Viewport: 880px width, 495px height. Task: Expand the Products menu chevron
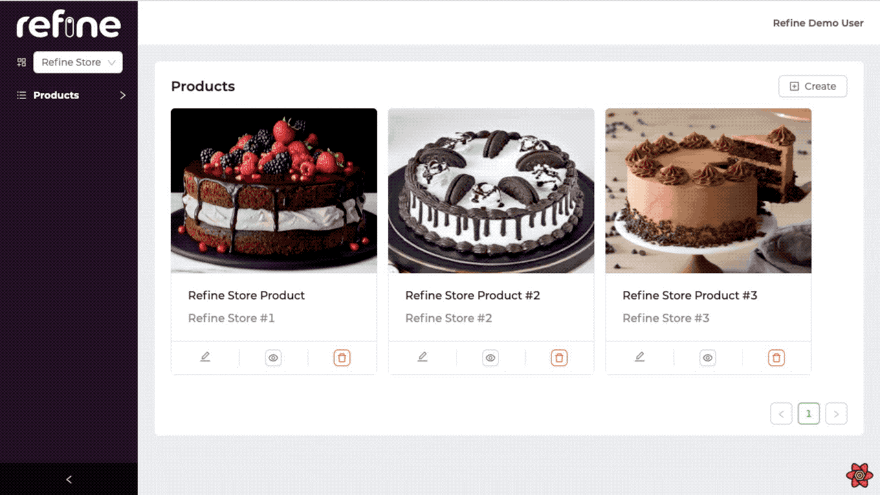tap(123, 96)
